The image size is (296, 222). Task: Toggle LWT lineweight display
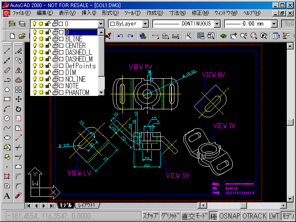click(x=274, y=216)
